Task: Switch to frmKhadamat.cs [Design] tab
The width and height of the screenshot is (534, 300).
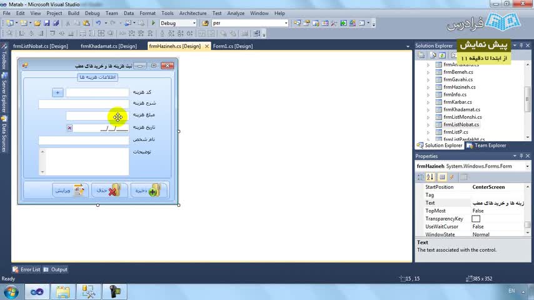Action: click(109, 46)
